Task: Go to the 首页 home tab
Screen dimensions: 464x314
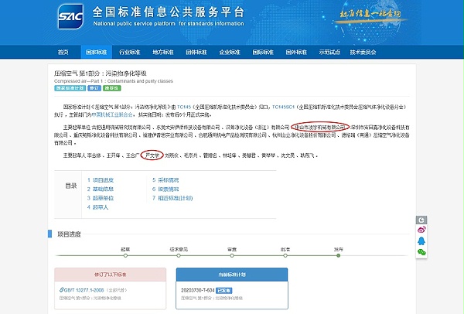Action: point(63,53)
